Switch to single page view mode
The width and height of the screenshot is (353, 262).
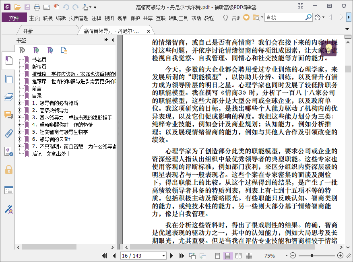[x=217, y=256]
